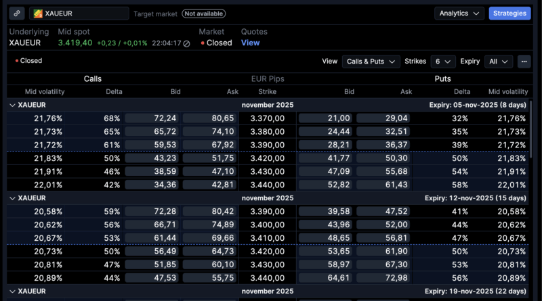Image resolution: width=542 pixels, height=301 pixels.
Task: Collapse the 12-nov-2025 XAUEUR expiry group
Action: click(12, 198)
